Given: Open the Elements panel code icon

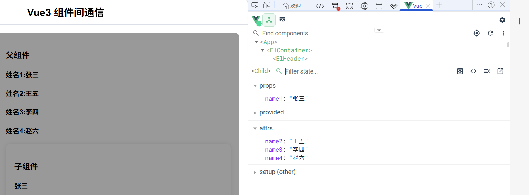Looking at the screenshot, I should pos(320,6).
